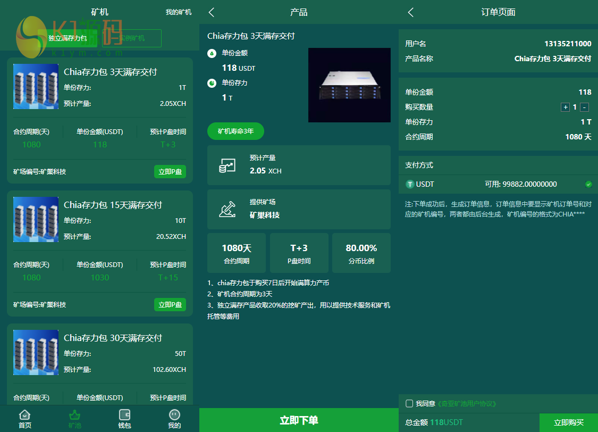
Task: Click 立即P盘 for 3天满存交付 package
Action: click(170, 172)
